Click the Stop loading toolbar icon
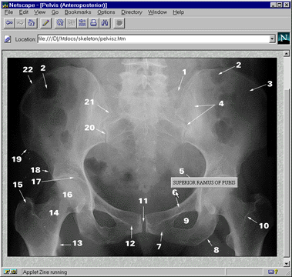The height and width of the screenshot is (277, 292). pos(119,23)
